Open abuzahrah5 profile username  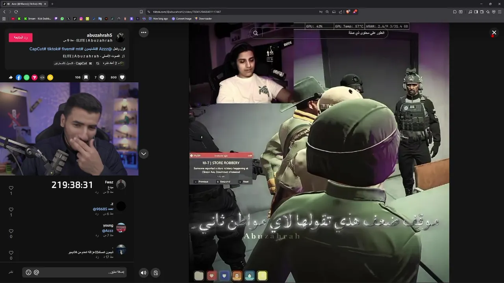pos(100,35)
